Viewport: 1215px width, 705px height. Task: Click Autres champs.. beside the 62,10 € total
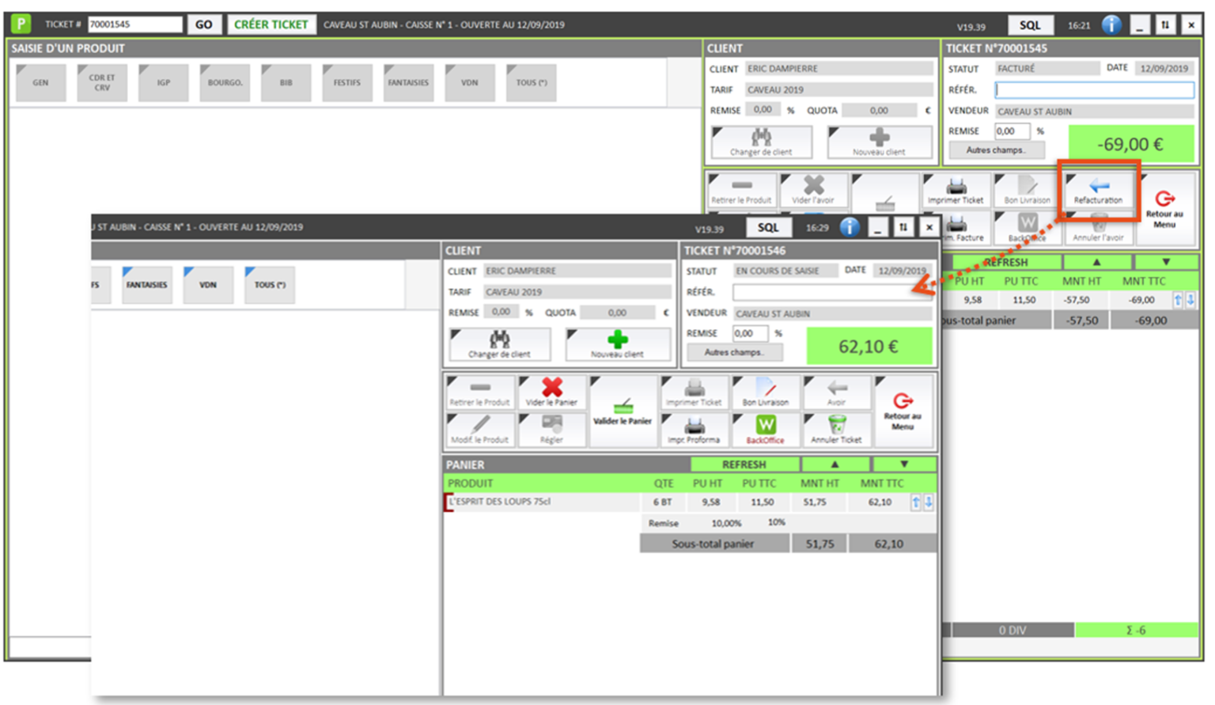pyautogui.click(x=734, y=352)
